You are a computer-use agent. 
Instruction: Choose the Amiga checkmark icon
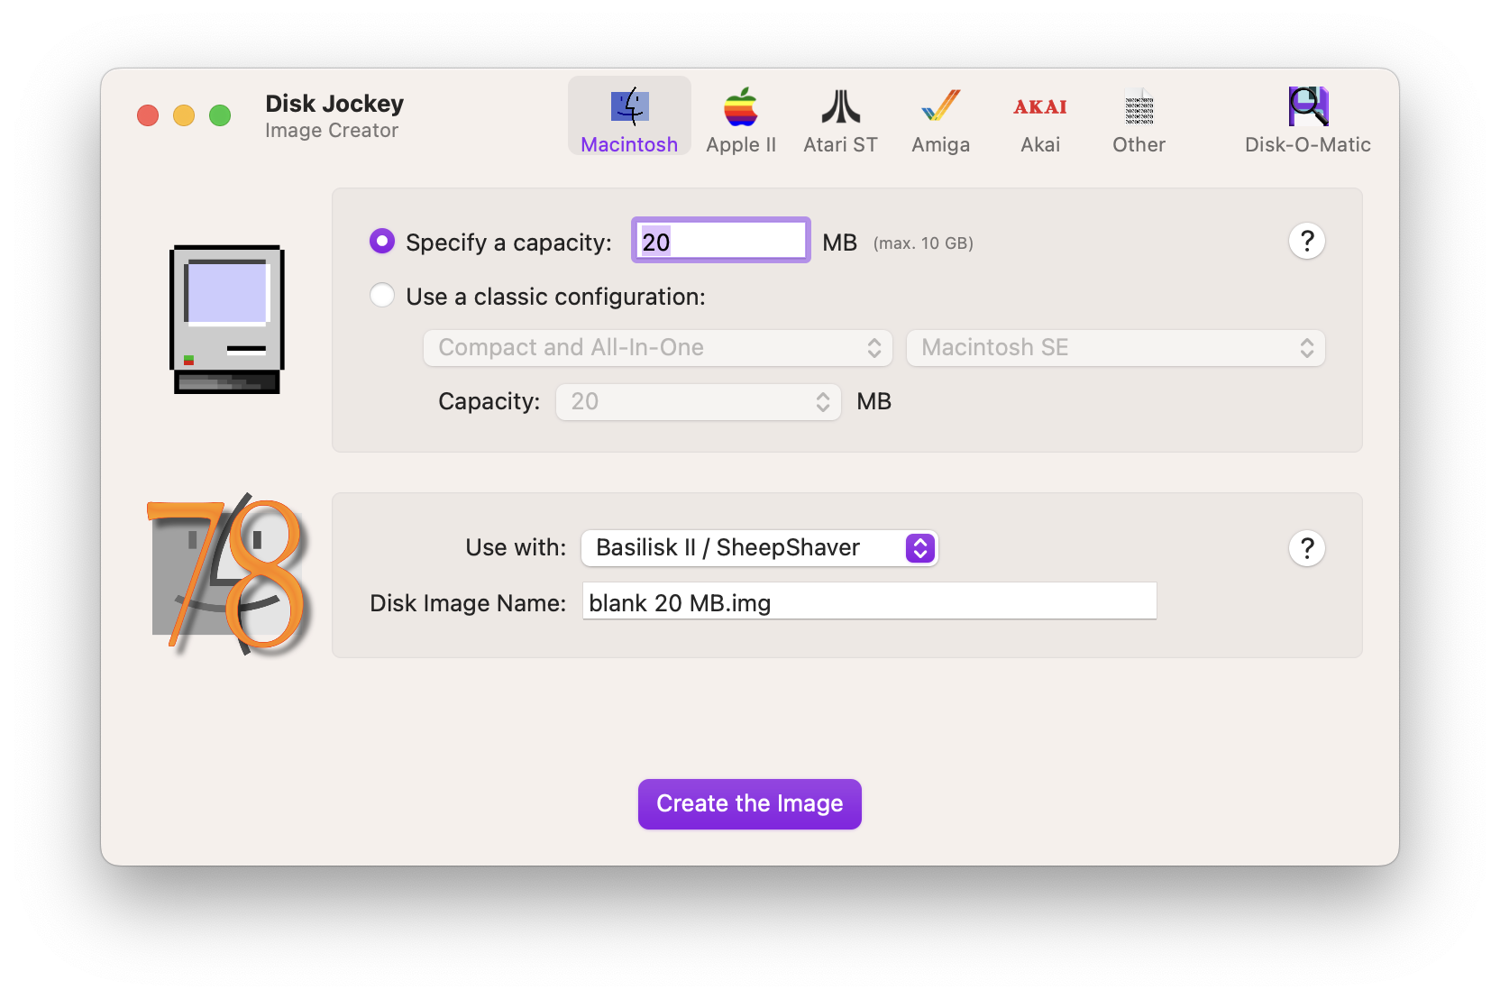pyautogui.click(x=940, y=107)
